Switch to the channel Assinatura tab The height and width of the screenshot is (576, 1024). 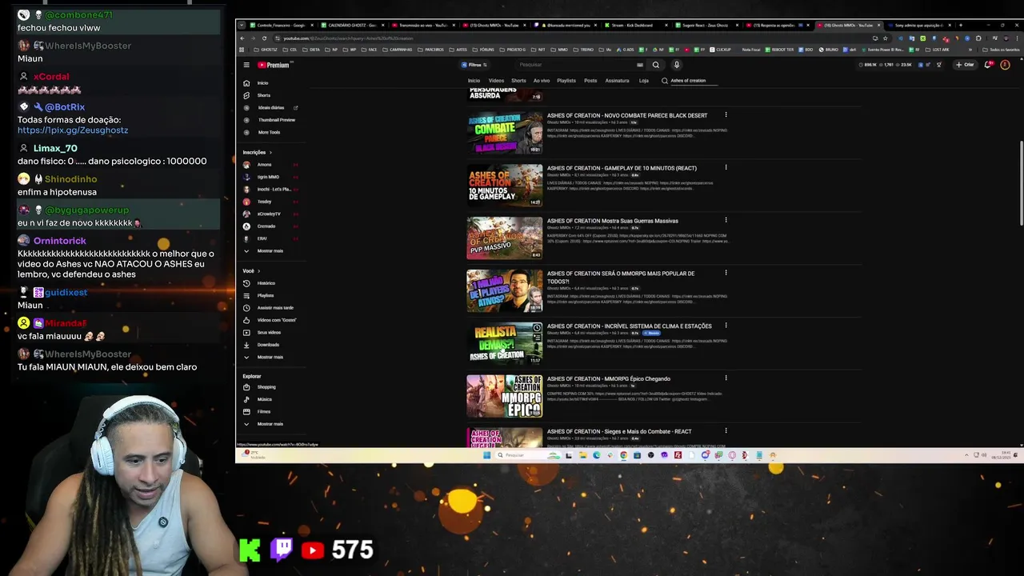coord(617,81)
